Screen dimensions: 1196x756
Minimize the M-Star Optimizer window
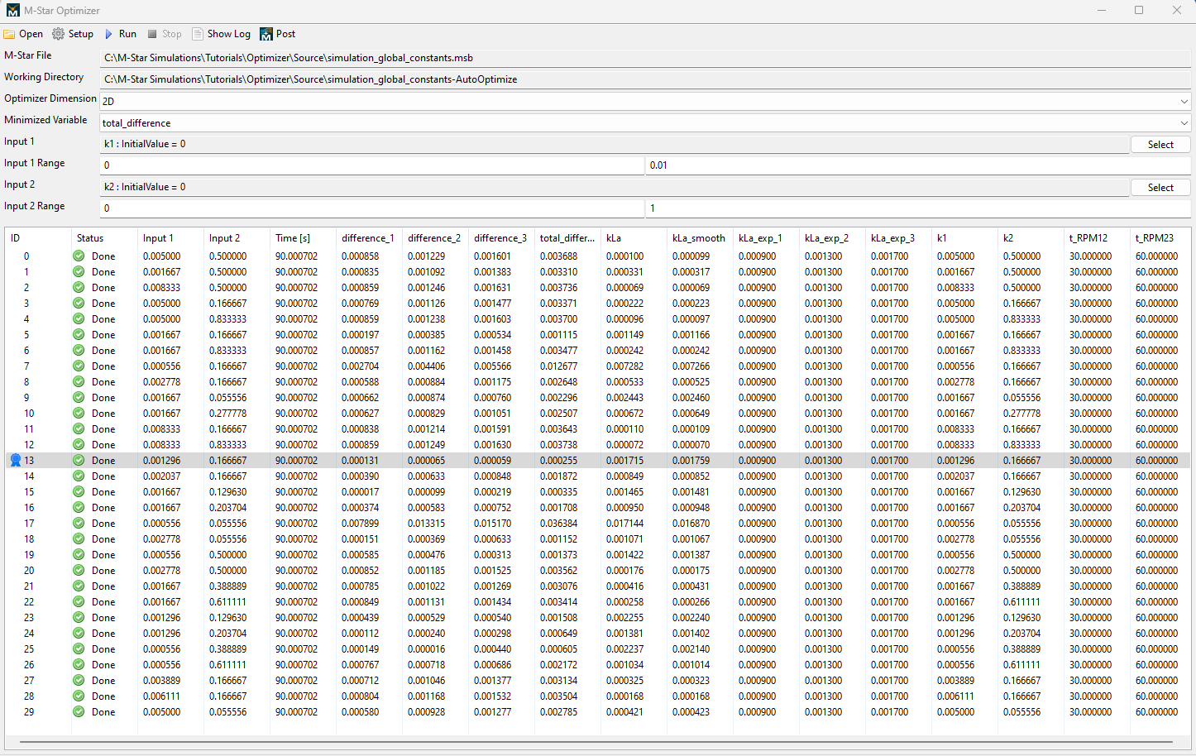[1102, 11]
